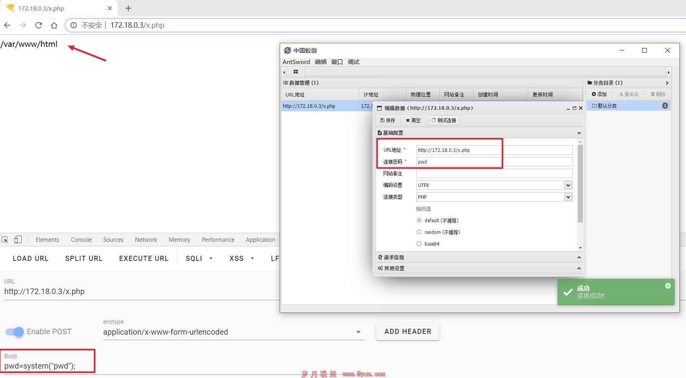Click LOAD URL in HackBar
This screenshot has height=378, width=686.
tap(30, 259)
